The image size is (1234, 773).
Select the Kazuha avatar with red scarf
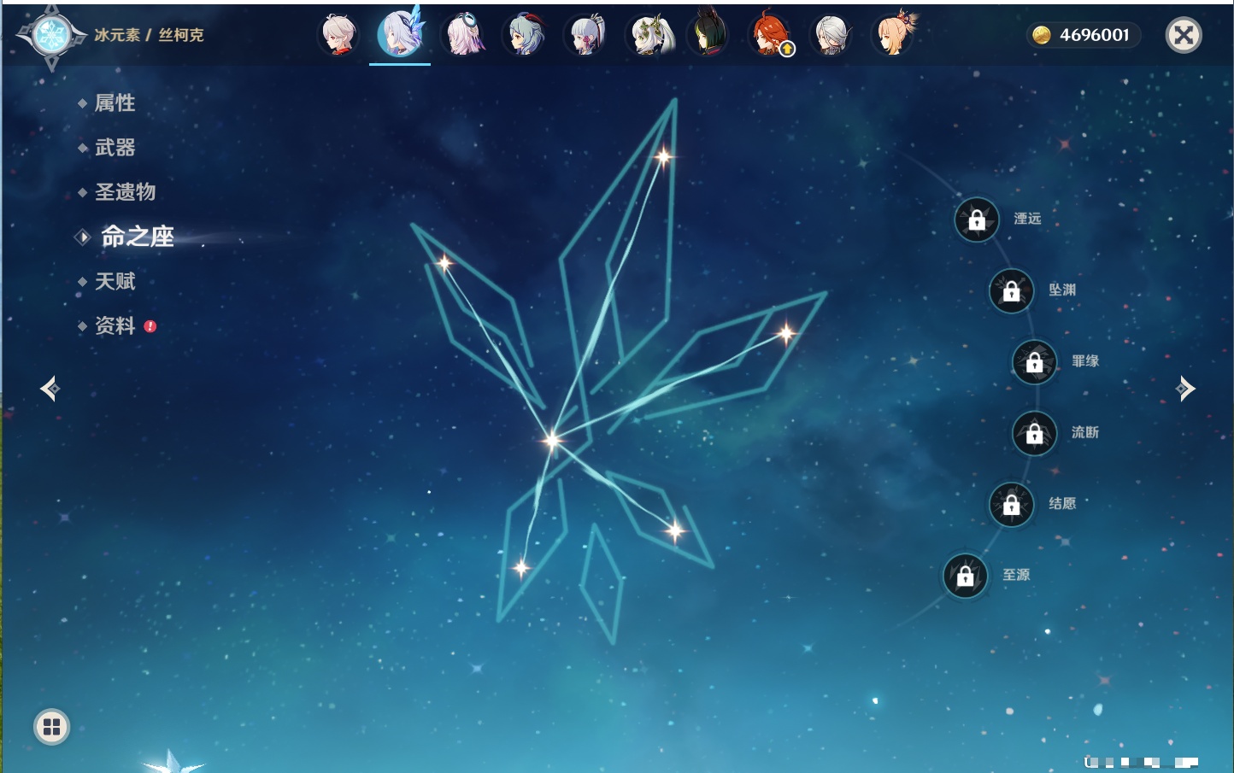click(338, 36)
